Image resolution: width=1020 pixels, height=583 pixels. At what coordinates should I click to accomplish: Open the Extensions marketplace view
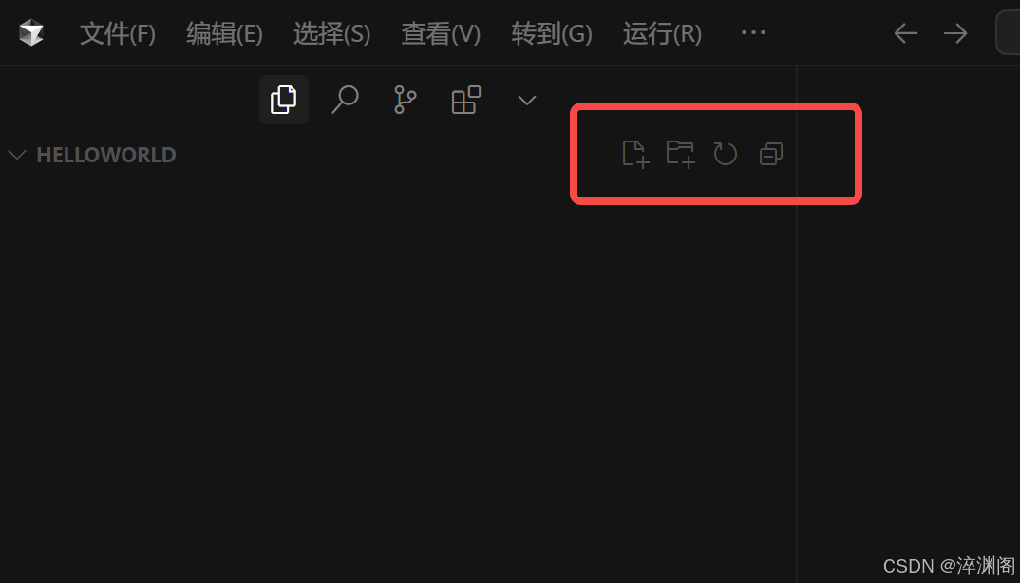pos(465,100)
